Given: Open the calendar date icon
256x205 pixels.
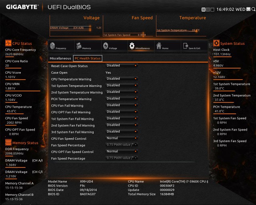Looking at the screenshot, I should click(248, 9).
